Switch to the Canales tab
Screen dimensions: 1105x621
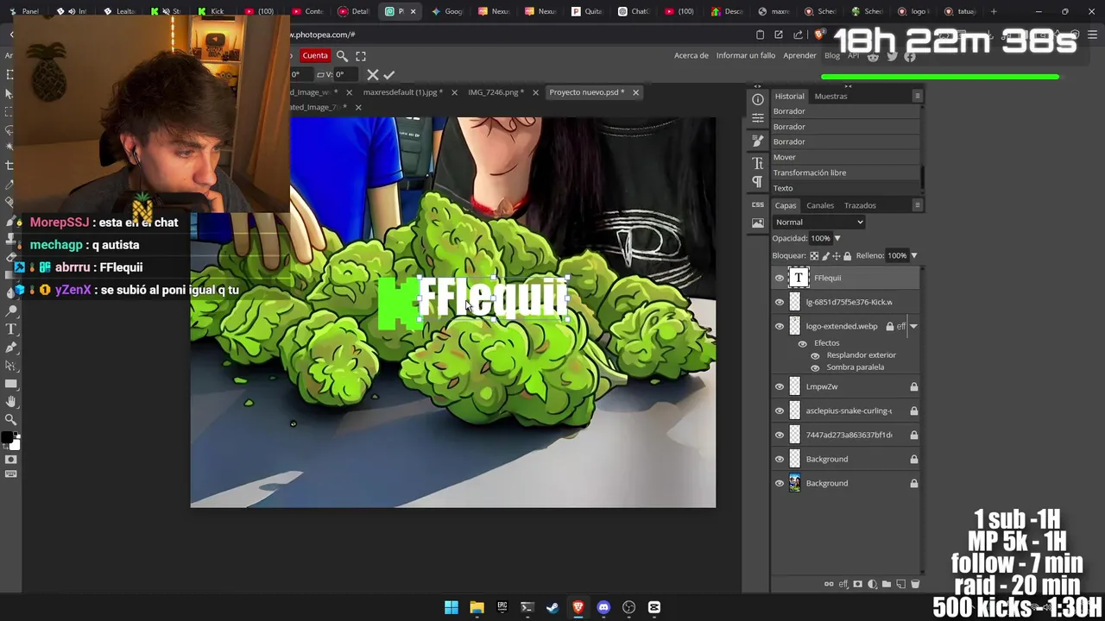point(820,205)
